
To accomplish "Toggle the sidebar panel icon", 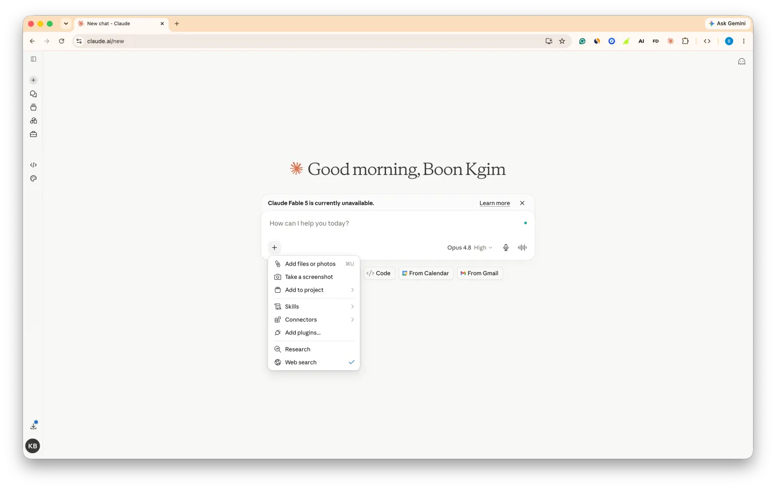I will (33, 59).
